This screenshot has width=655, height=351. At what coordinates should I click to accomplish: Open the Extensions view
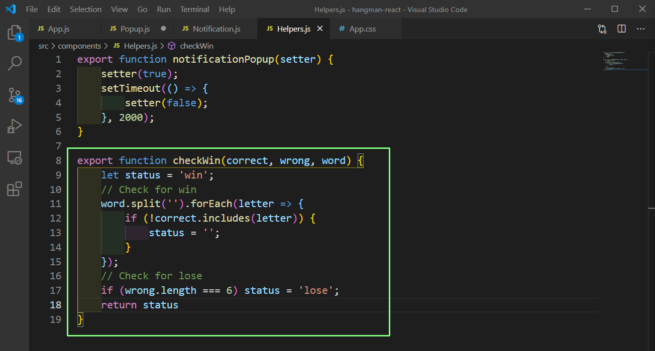pos(15,189)
